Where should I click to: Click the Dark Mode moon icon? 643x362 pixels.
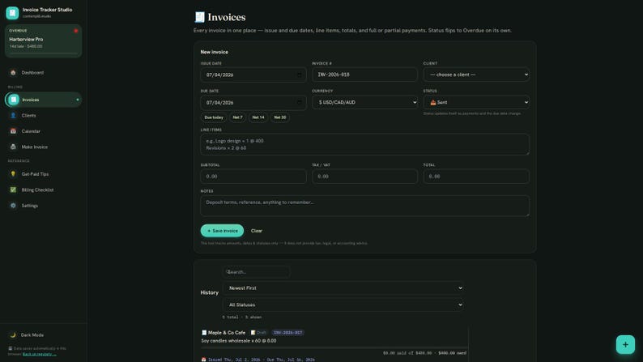(x=13, y=335)
